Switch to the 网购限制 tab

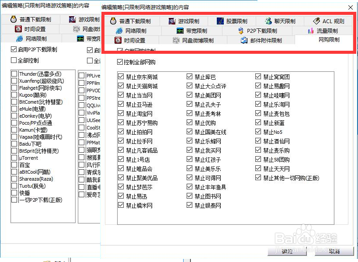[x=329, y=40]
